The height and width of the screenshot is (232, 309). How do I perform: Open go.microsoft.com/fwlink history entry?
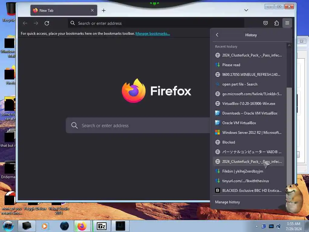tap(248, 94)
